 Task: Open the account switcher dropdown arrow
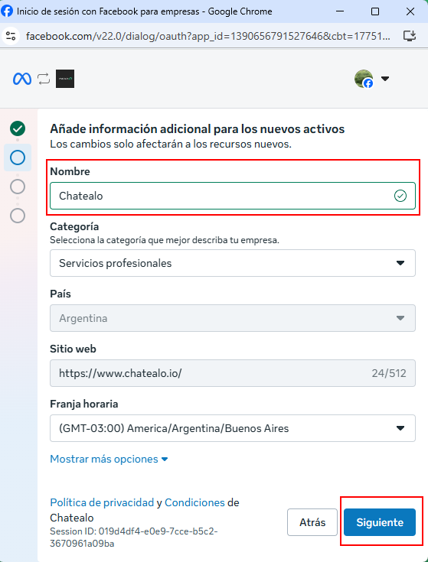click(x=385, y=79)
